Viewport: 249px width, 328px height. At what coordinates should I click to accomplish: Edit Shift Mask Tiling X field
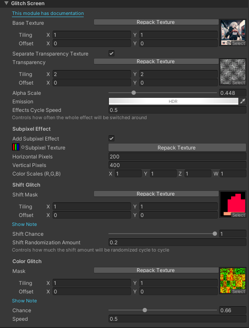pos(92,206)
